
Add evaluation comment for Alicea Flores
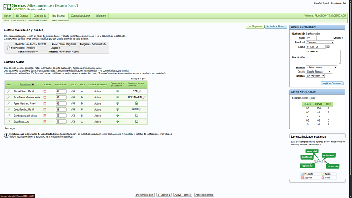coord(117,91)
